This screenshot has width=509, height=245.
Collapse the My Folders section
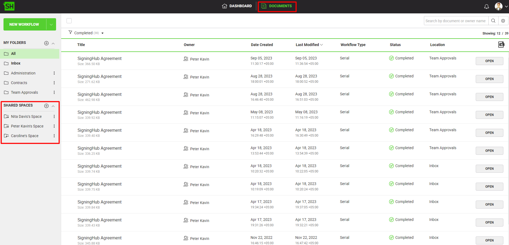pyautogui.click(x=53, y=43)
